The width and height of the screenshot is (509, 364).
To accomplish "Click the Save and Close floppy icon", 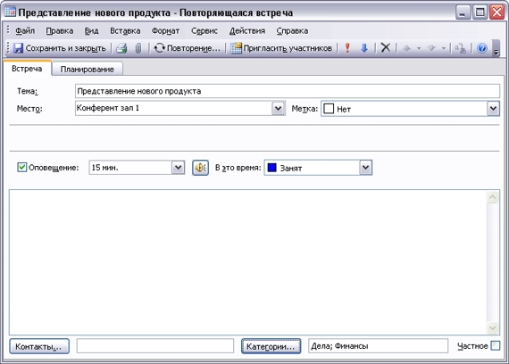I will point(18,48).
